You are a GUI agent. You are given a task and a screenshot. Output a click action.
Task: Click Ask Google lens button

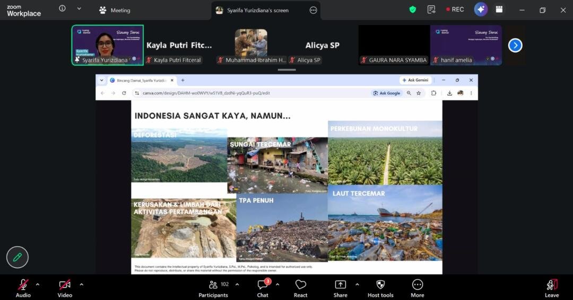click(386, 93)
